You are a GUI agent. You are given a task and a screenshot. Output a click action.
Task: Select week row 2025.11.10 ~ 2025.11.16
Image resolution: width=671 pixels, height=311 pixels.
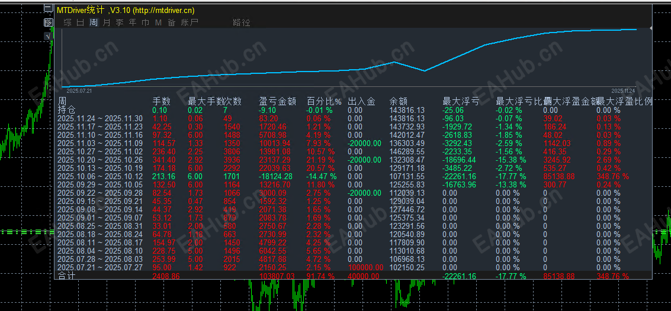[x=99, y=135]
